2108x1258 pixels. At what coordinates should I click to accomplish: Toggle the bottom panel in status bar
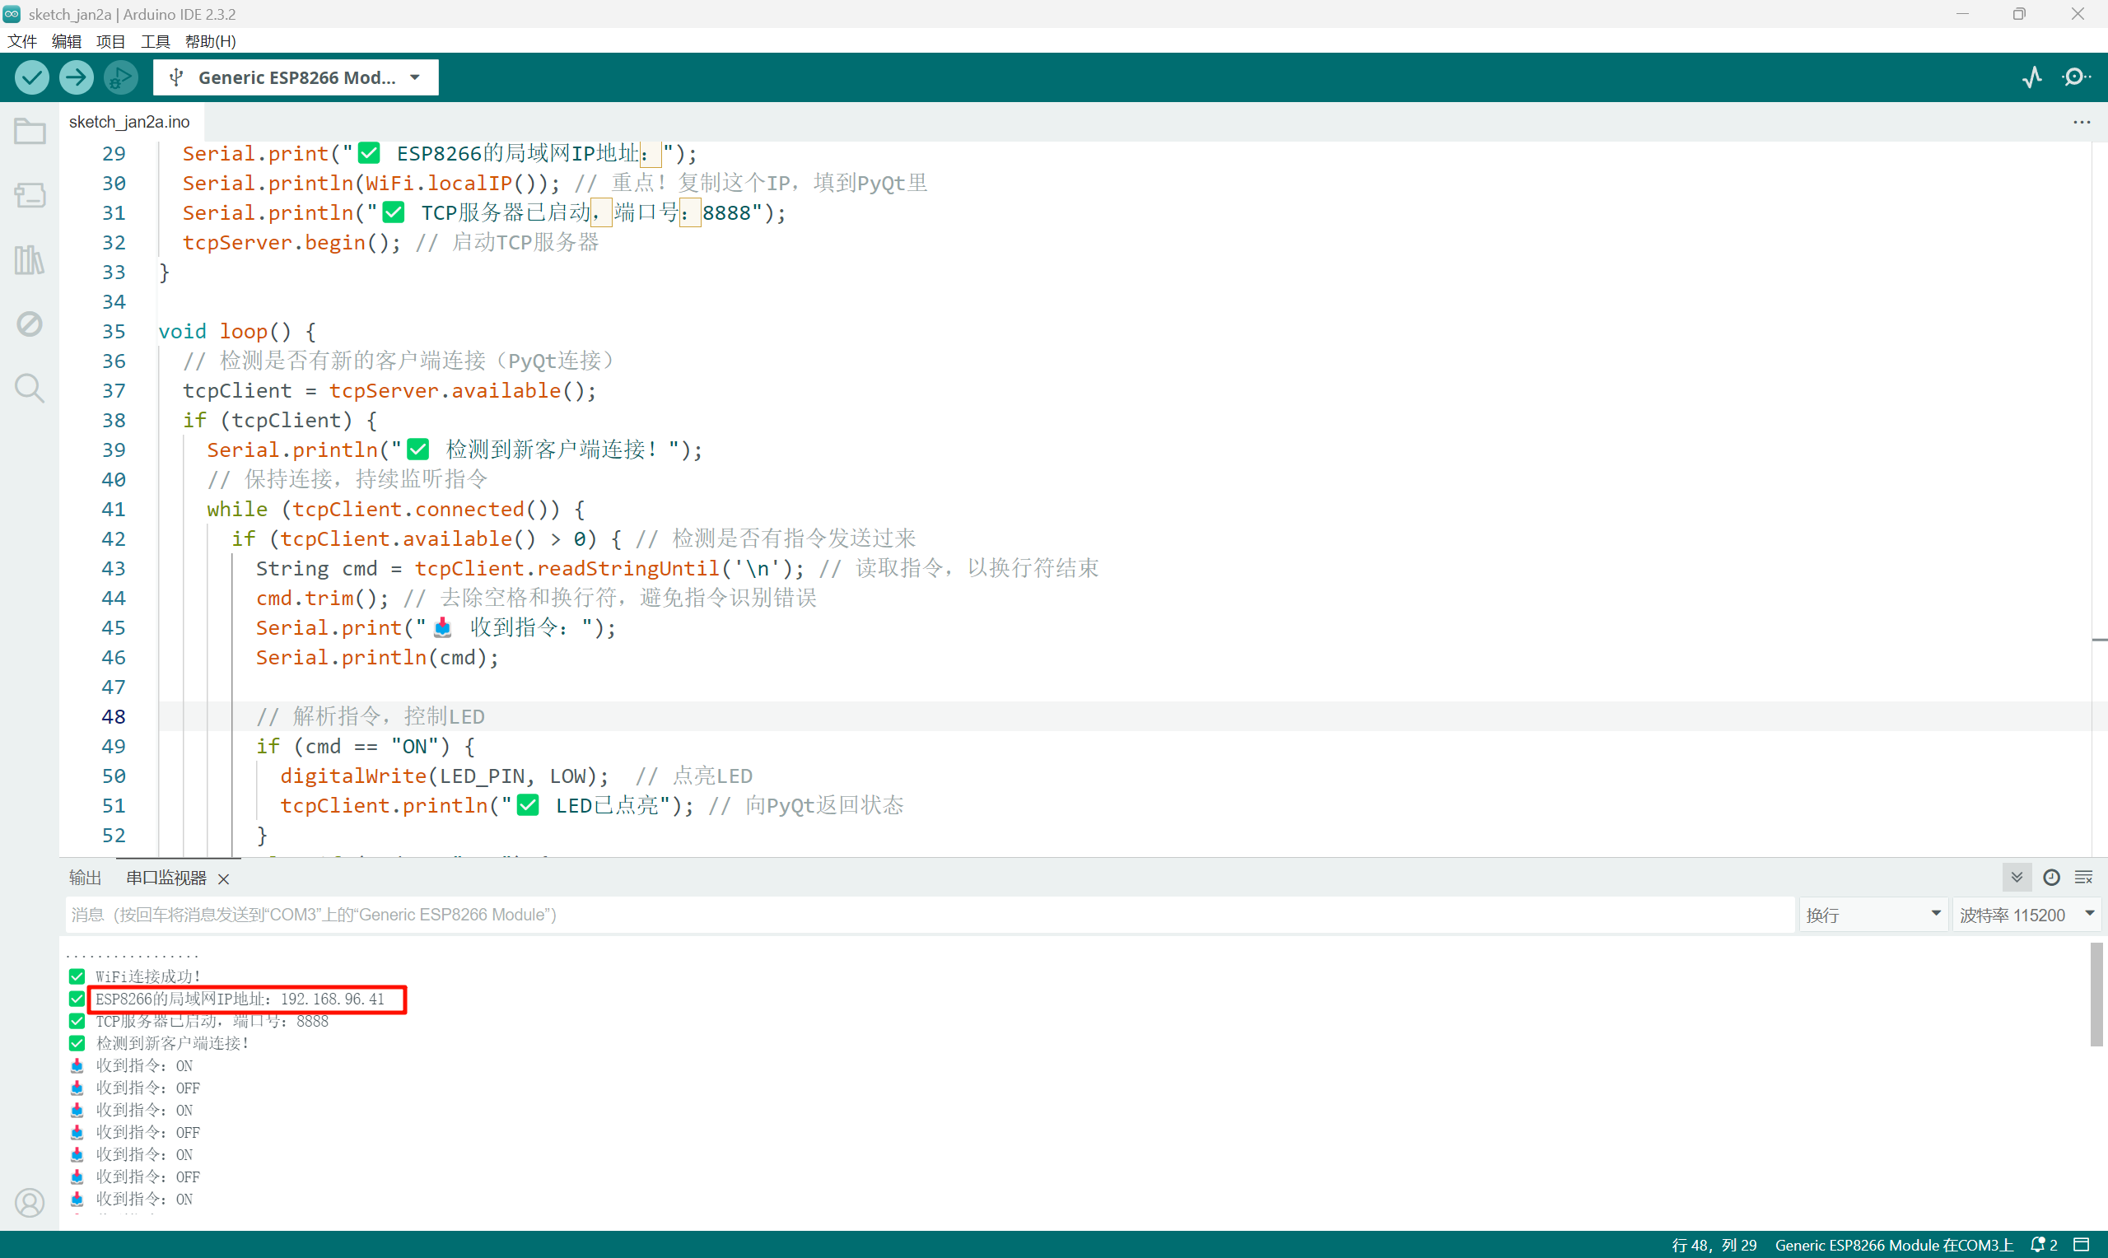pyautogui.click(x=2082, y=1245)
